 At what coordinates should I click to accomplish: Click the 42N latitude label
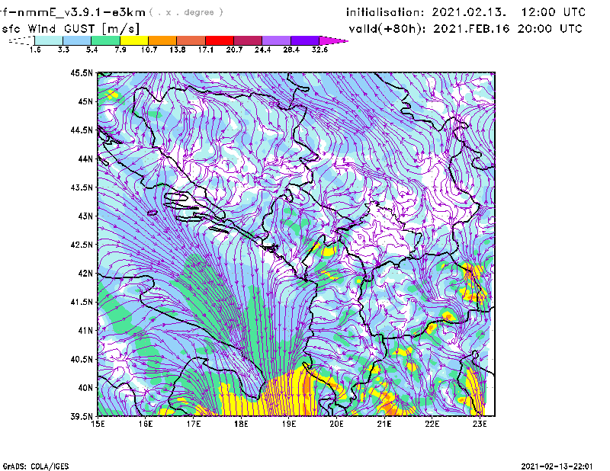[x=85, y=274]
